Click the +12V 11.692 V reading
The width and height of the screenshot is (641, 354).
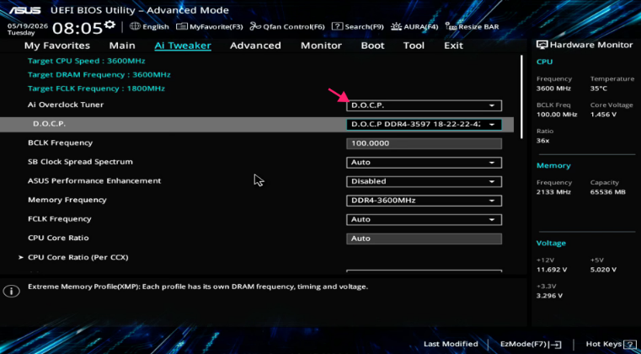[552, 270]
